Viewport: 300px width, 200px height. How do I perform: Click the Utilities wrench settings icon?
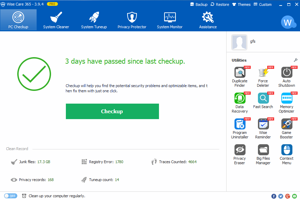[x=296, y=60]
